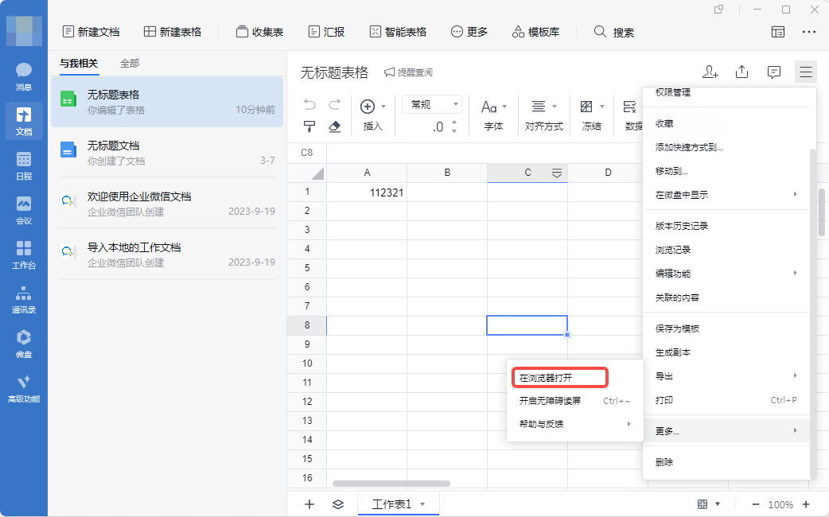Open the comments speech bubble icon
Viewport: 829px width, 517px height.
tap(773, 72)
